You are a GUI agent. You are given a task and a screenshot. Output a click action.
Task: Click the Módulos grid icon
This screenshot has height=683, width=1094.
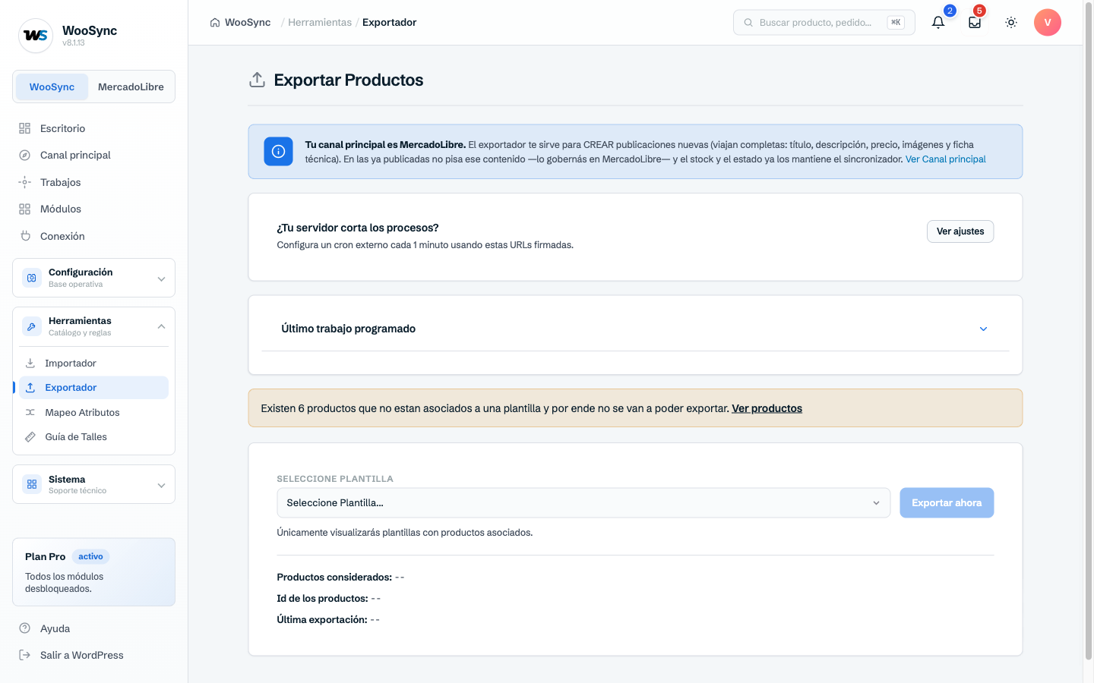25,209
